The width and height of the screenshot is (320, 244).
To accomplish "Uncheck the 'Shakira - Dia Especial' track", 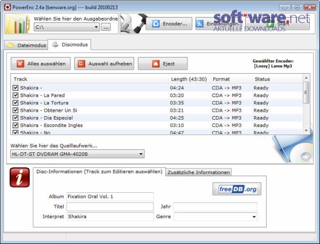I will click(x=15, y=118).
